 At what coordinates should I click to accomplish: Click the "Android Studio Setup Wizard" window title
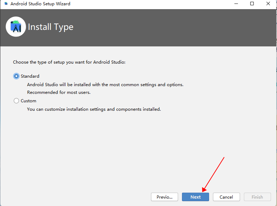[40, 4]
